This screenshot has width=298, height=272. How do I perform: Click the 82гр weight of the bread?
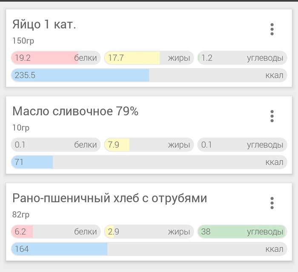(21, 215)
